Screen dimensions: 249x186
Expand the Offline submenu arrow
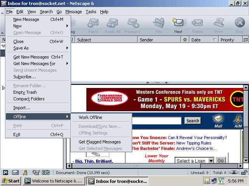(x=67, y=117)
